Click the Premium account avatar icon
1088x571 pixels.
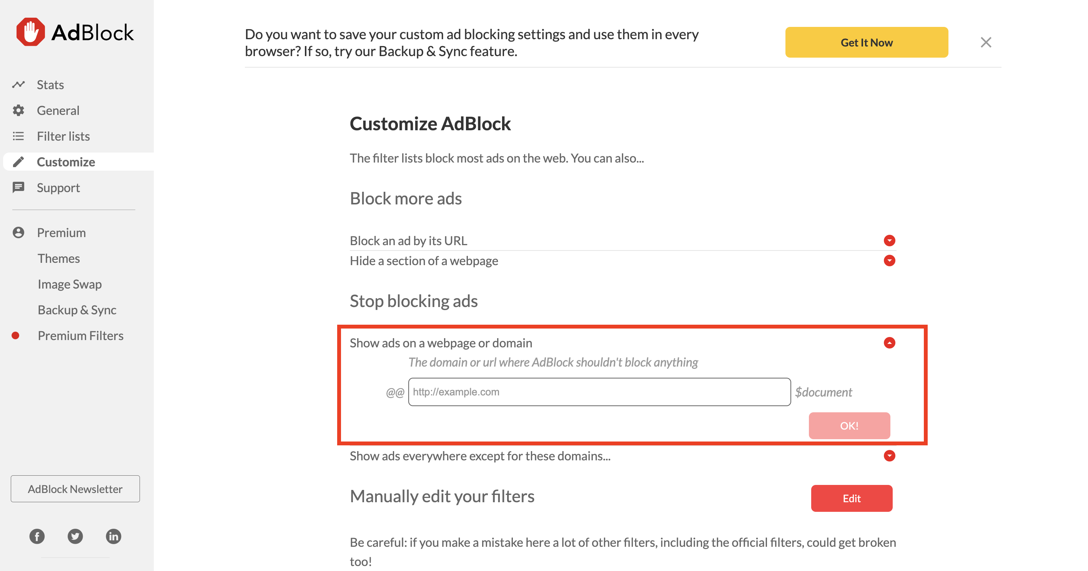tap(18, 232)
